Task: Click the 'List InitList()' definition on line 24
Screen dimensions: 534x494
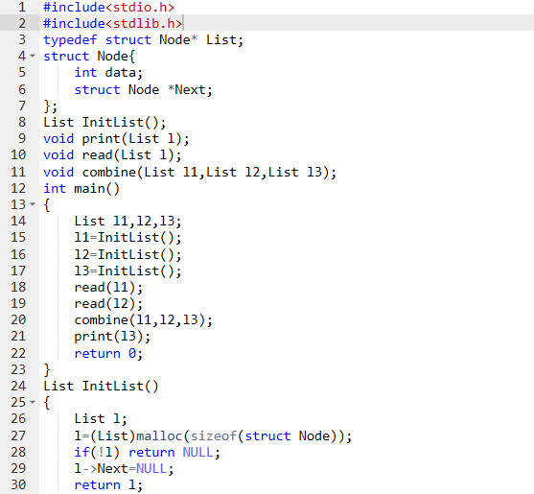Action: point(102,386)
